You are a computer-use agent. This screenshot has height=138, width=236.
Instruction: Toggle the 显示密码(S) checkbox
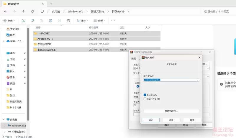coord(145,95)
